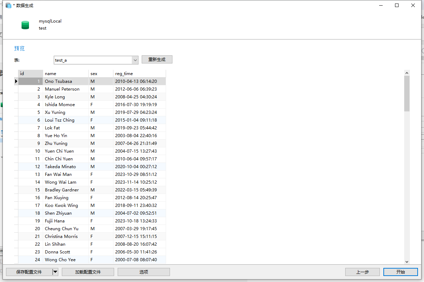Click the 加载配置文件 button
The image size is (424, 282).
(x=88, y=272)
